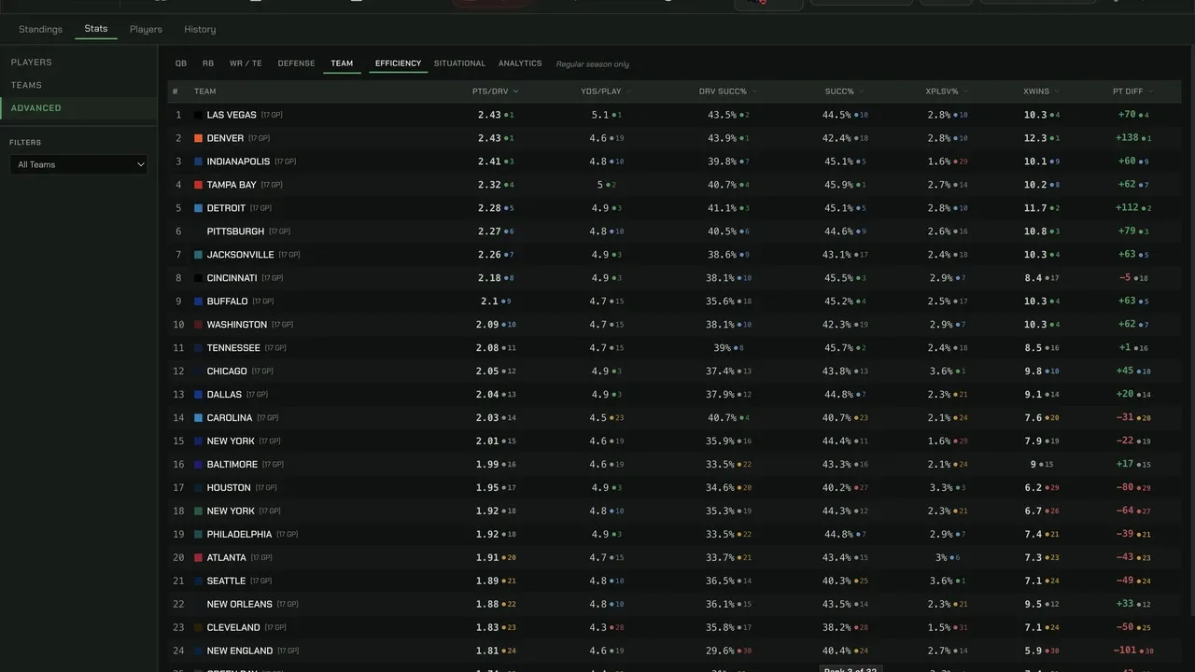Click Houston's 3.3% XPLSV% value
Image resolution: width=1195 pixels, height=672 pixels.
(x=940, y=488)
